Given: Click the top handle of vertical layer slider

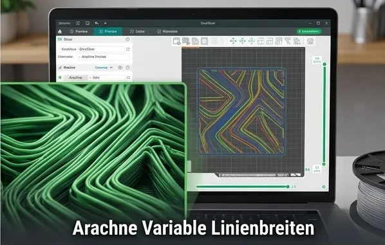Looking at the screenshot, I should (x=324, y=64).
